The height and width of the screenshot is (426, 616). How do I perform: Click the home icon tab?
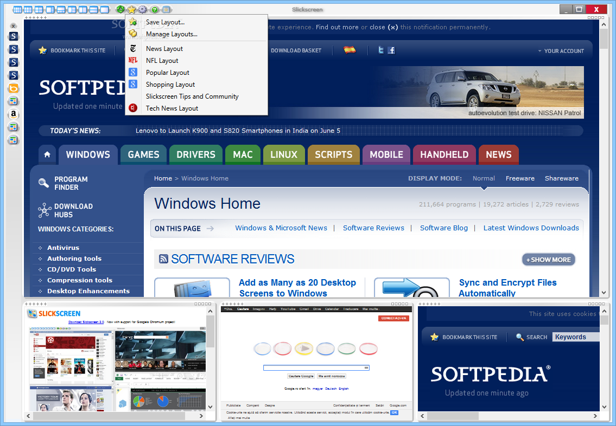[x=47, y=154]
